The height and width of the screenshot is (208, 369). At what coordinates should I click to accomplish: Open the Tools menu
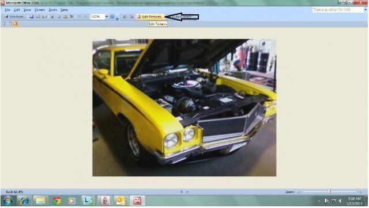pos(53,10)
